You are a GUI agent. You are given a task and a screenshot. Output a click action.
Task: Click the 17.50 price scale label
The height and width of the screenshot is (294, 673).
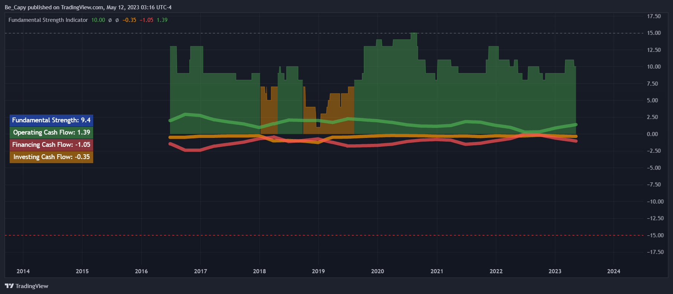(x=654, y=16)
